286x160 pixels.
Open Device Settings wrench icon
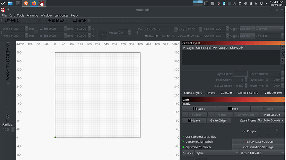coord(84,21)
